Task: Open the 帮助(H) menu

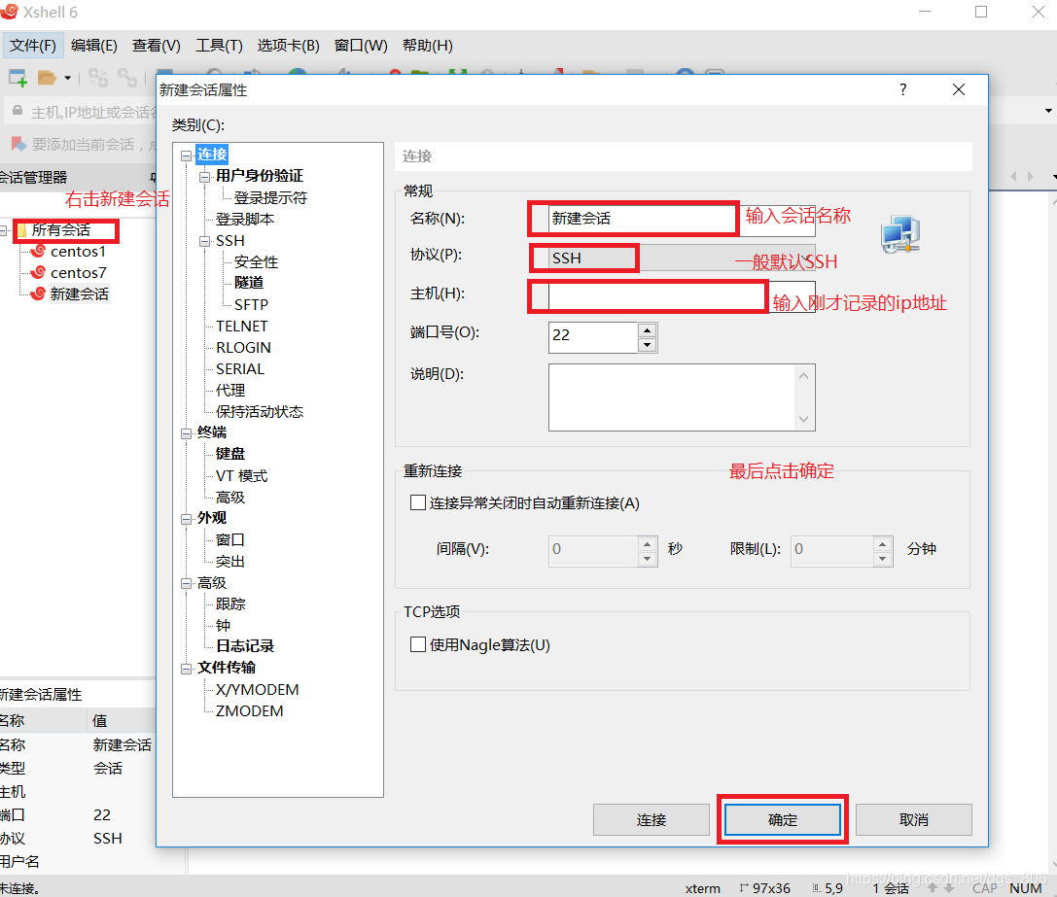Action: pos(428,45)
